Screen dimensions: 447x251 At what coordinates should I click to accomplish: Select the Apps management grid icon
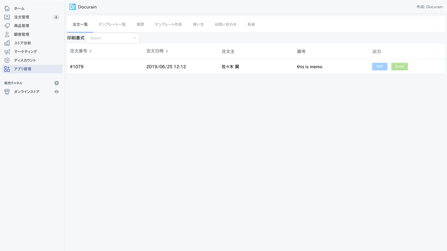(x=7, y=69)
